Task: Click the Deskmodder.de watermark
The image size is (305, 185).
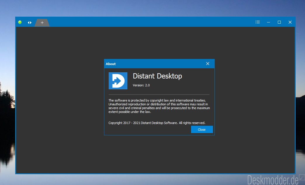Action: coord(273,179)
